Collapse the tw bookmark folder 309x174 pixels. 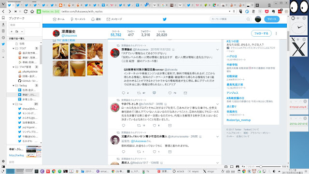pos(13,104)
